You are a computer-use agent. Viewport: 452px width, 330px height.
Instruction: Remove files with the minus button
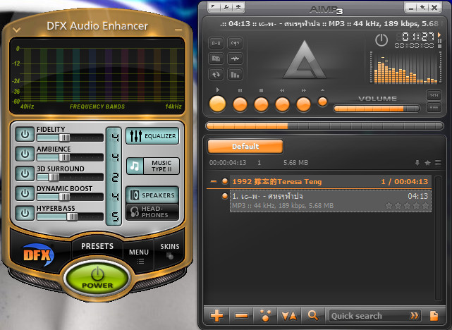click(241, 316)
